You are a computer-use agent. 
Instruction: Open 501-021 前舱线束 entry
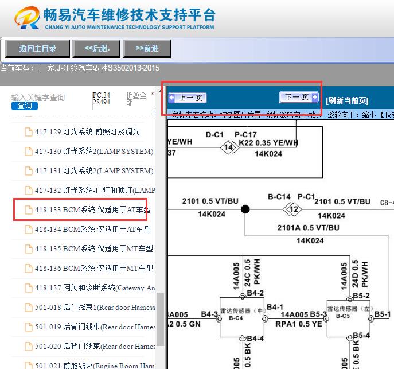pyautogui.click(x=95, y=365)
